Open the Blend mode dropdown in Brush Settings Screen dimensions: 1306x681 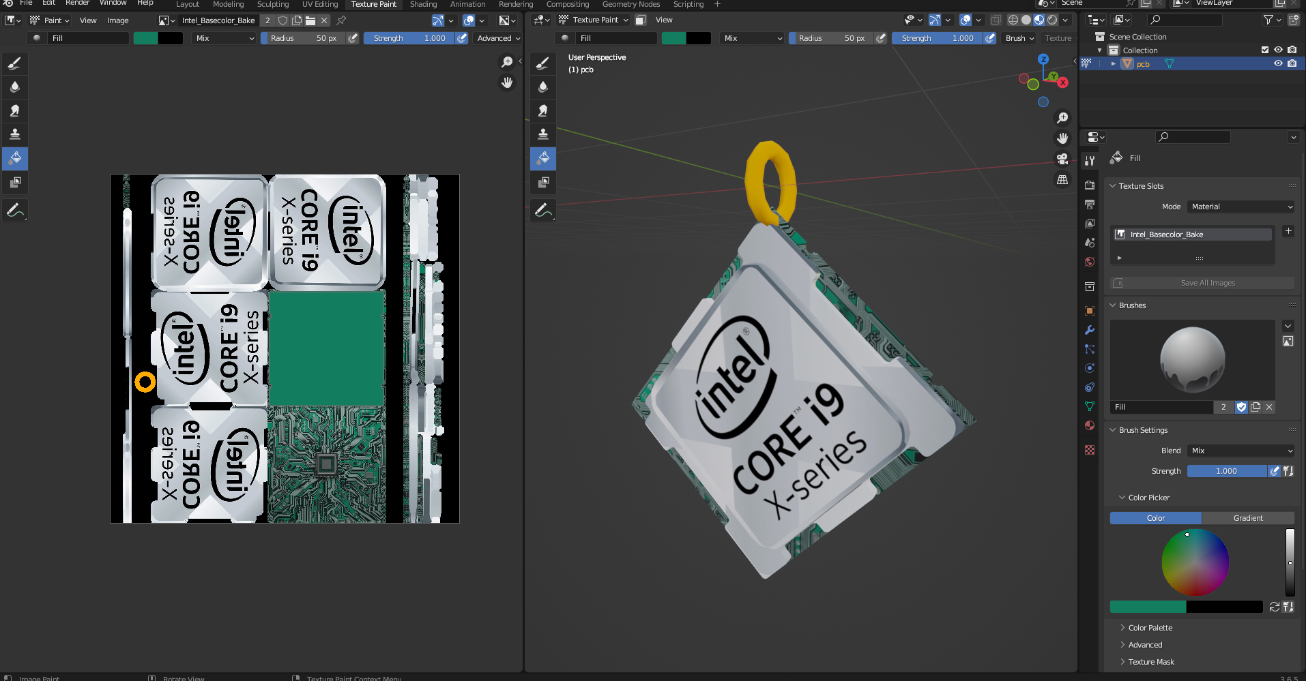tap(1241, 451)
